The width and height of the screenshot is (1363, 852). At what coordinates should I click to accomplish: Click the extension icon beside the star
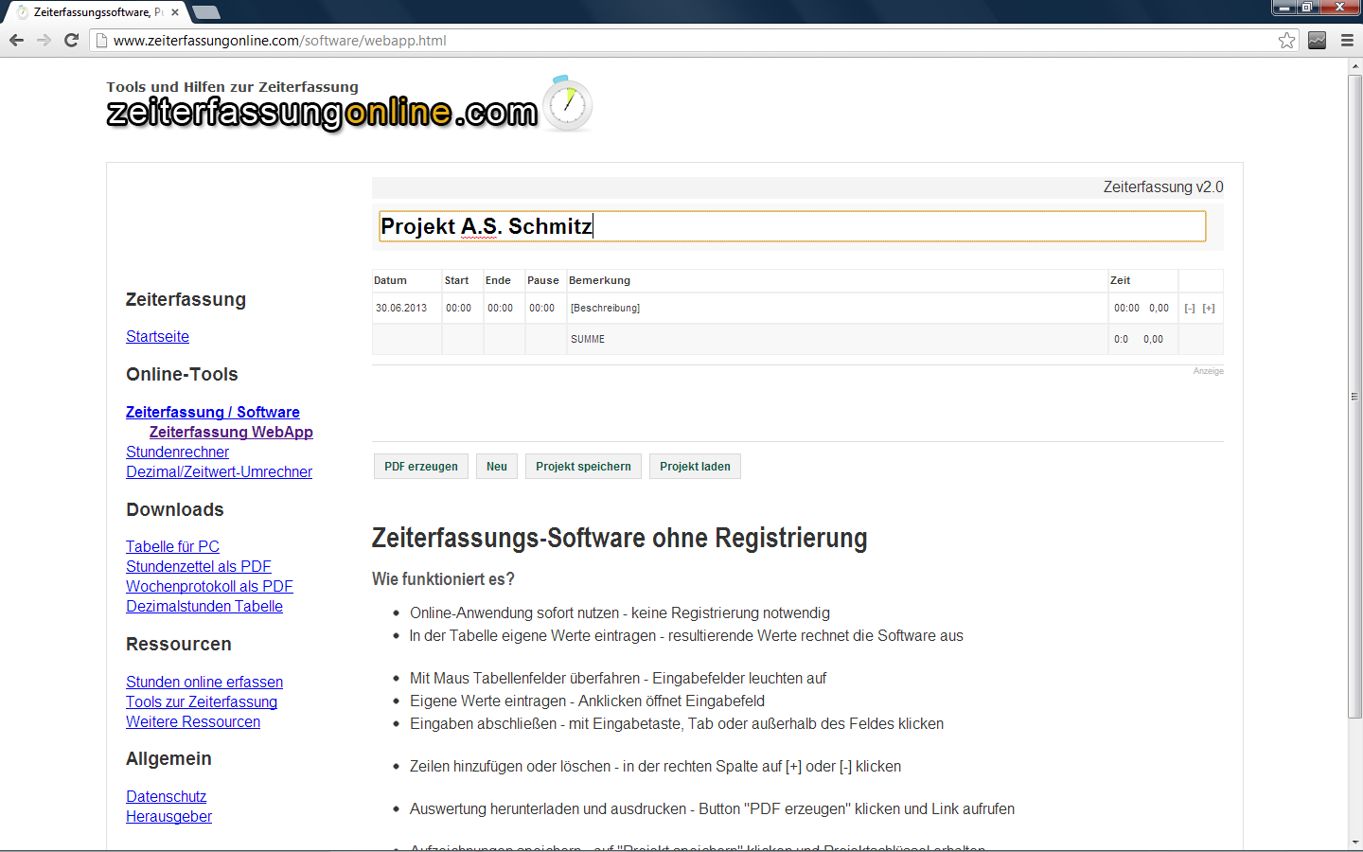coord(1317,40)
